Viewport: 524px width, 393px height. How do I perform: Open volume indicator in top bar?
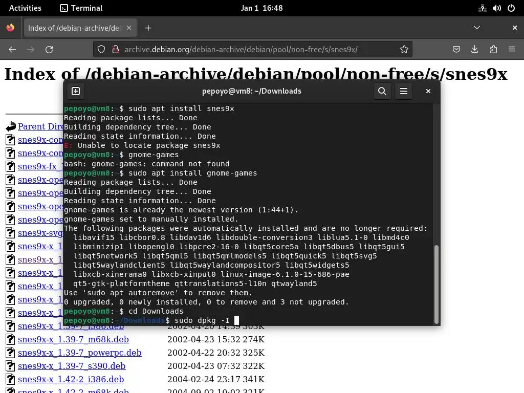496,8
